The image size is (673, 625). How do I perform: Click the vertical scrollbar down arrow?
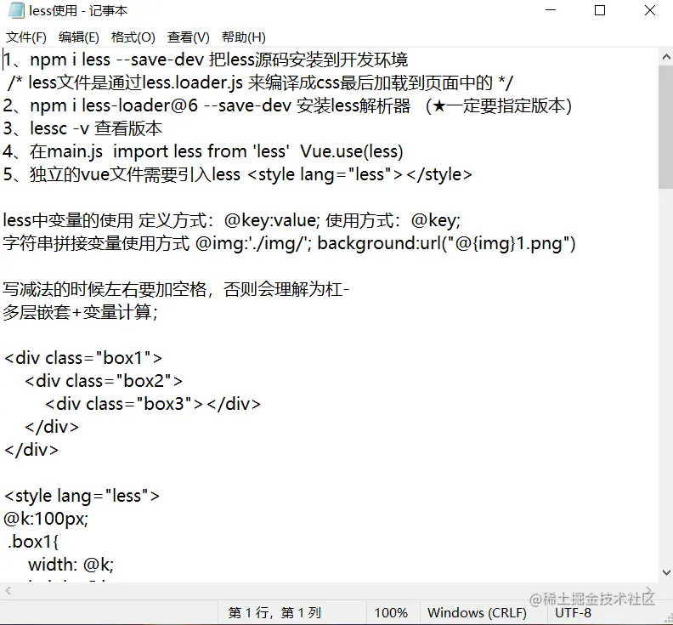pos(666,572)
